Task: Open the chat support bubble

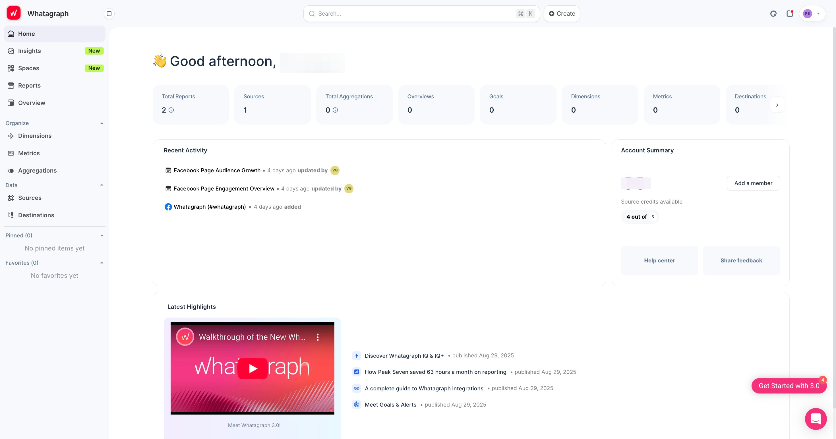Action: [815, 419]
